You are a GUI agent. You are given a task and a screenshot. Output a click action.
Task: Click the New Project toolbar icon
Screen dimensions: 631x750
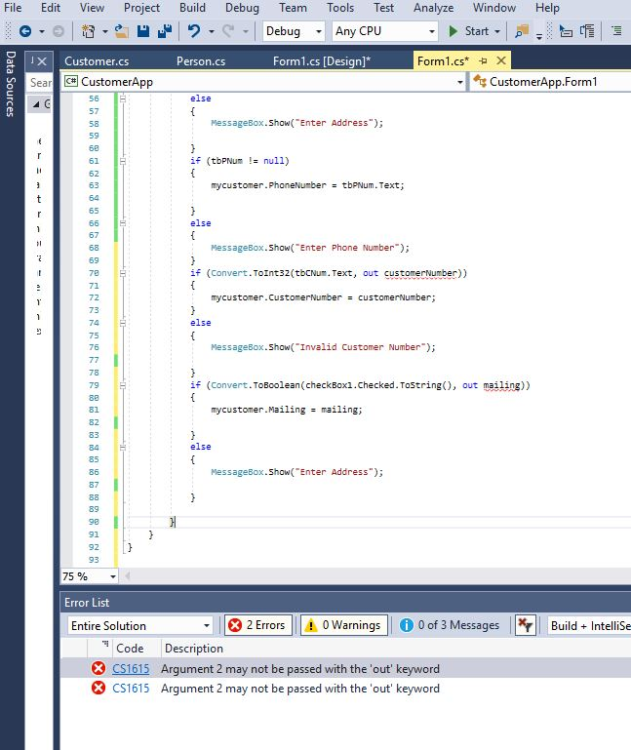[x=88, y=31]
